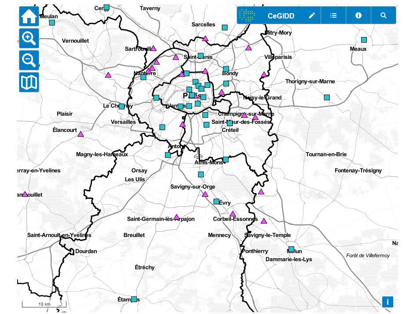This screenshot has height=314, width=406.
Task: Click the 10 km scale bar
Action: click(44, 304)
